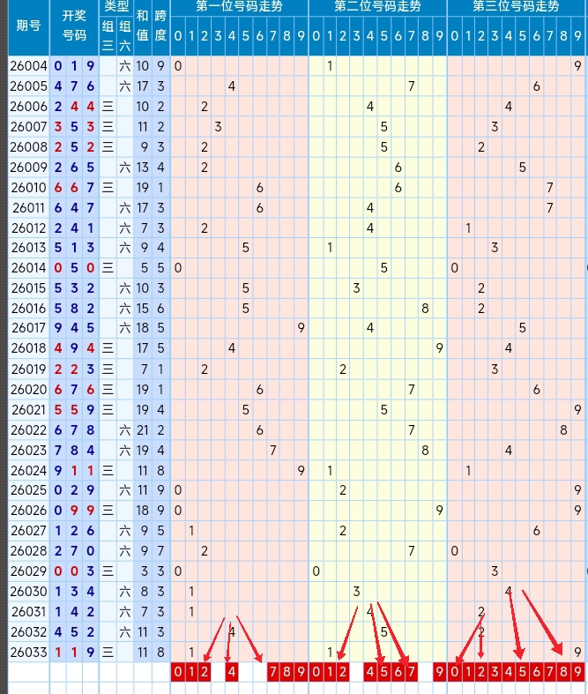The image size is (588, 694).
Task: Select issue number 26033
Action: pos(29,652)
